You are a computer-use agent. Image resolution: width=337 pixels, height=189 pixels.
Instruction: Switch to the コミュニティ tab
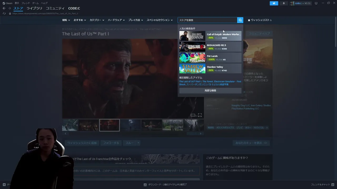coord(55,8)
